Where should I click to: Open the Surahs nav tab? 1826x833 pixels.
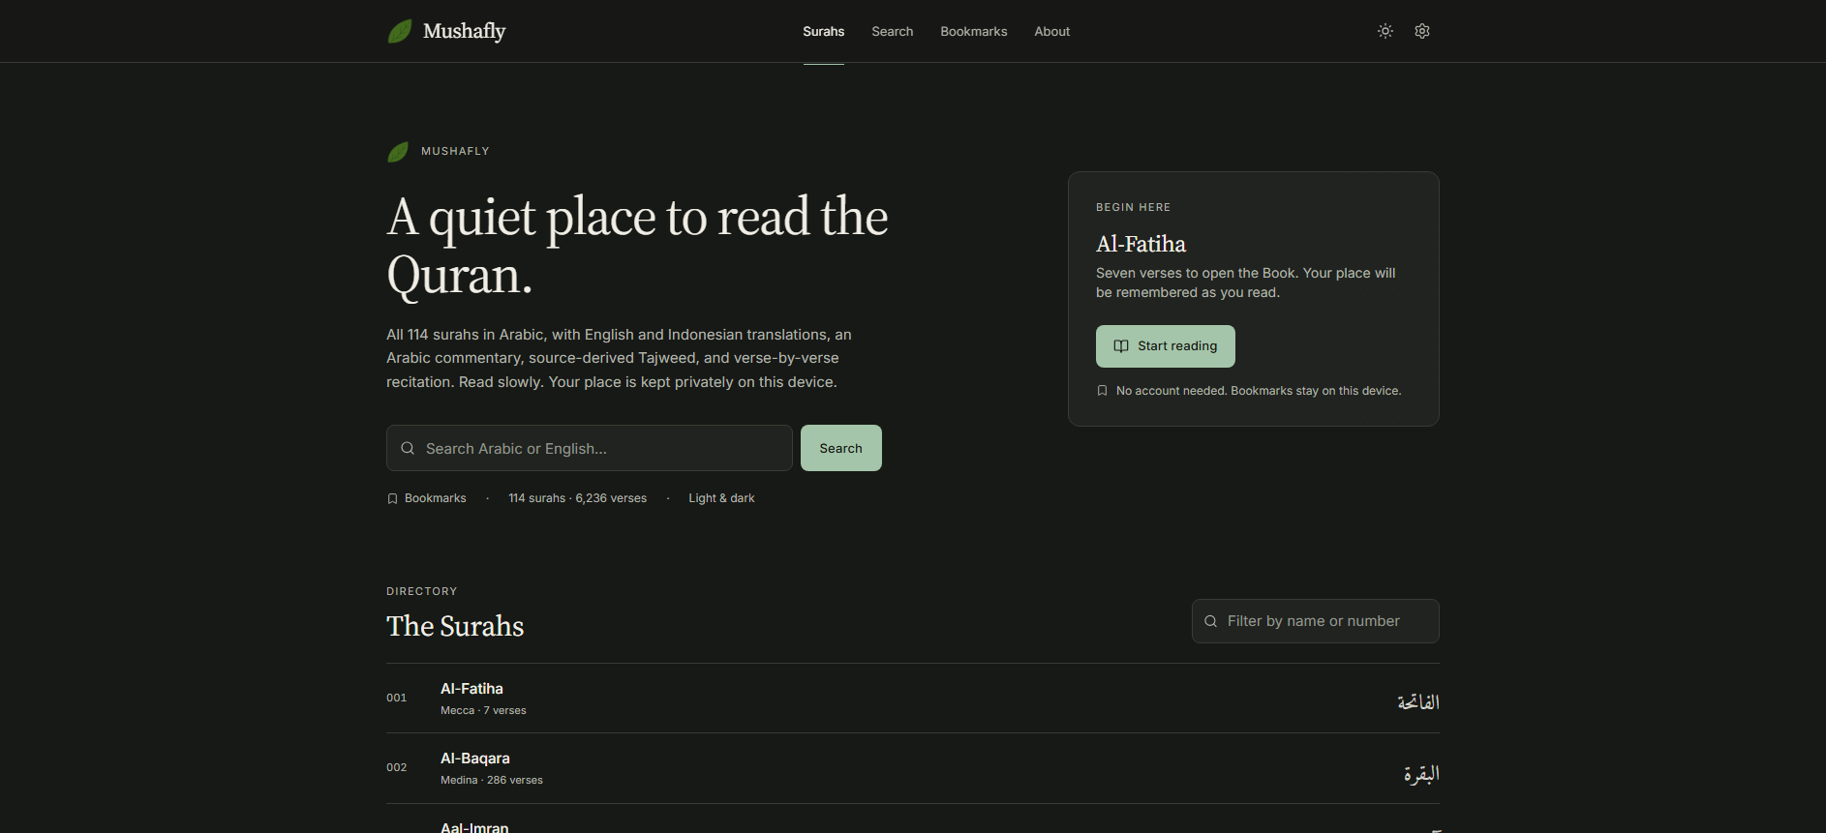click(824, 32)
